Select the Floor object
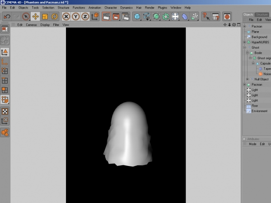The height and width of the screenshot is (203, 271). (255, 106)
